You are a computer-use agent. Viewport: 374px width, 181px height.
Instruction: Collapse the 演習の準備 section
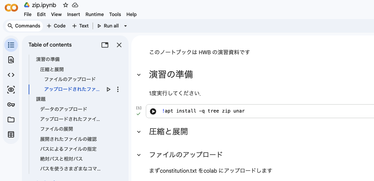click(139, 75)
